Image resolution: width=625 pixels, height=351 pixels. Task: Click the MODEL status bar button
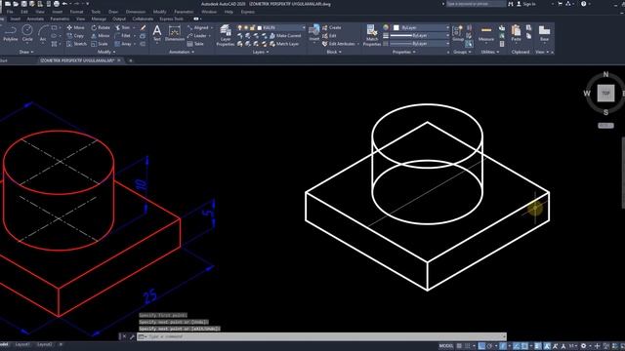click(x=446, y=346)
